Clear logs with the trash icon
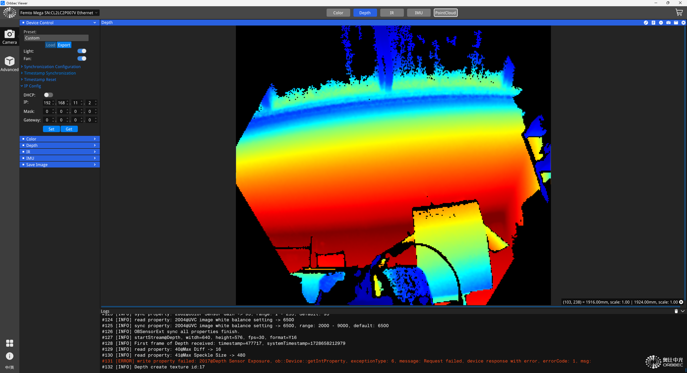Viewport: 687px width, 373px height. pyautogui.click(x=676, y=311)
